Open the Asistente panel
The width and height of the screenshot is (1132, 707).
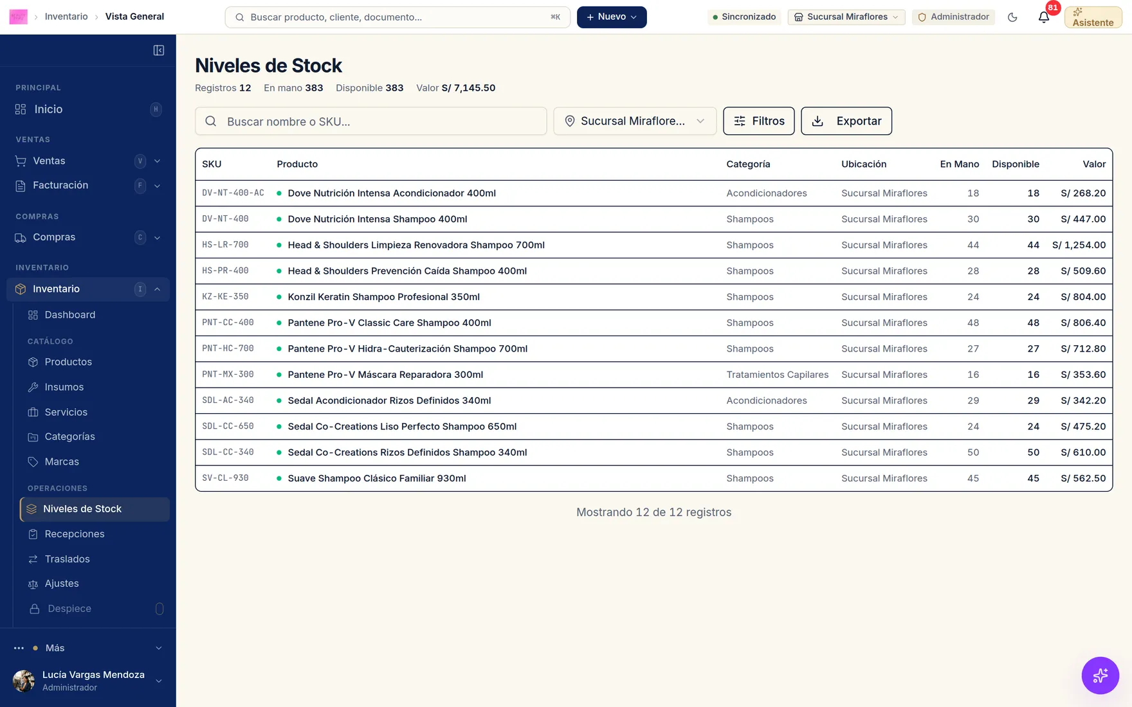coord(1093,17)
